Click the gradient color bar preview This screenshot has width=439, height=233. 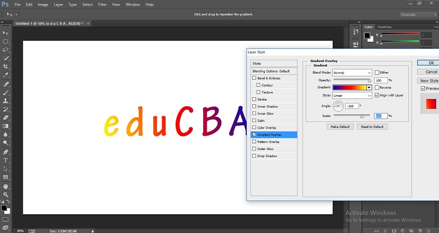(x=349, y=87)
